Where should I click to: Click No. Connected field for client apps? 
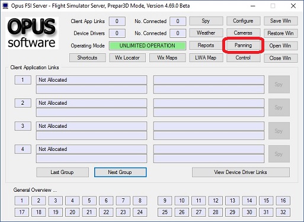[178, 21]
